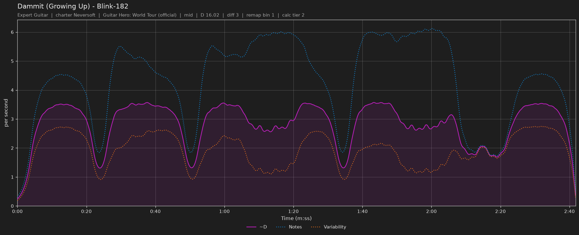Click the "1:40" x-axis tick label
The width and height of the screenshot is (579, 235).
pyautogui.click(x=362, y=211)
